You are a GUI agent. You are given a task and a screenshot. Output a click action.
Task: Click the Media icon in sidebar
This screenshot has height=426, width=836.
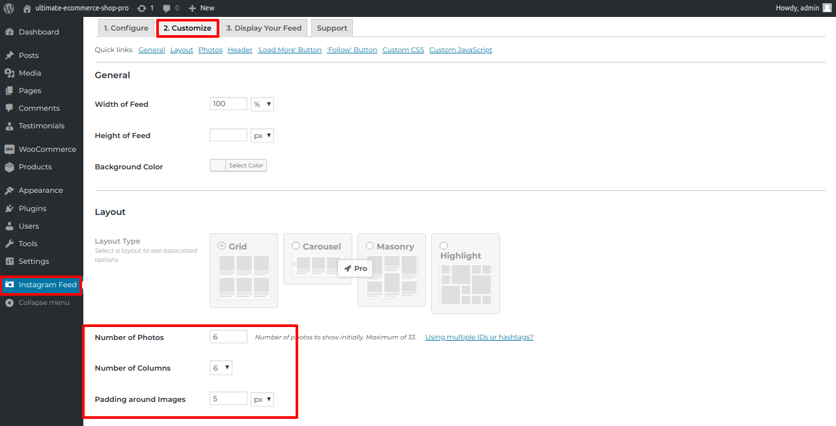coord(9,73)
